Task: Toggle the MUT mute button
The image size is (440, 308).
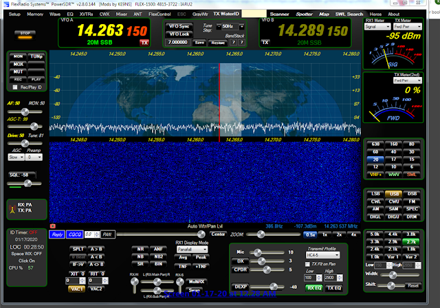Action: click(18, 71)
